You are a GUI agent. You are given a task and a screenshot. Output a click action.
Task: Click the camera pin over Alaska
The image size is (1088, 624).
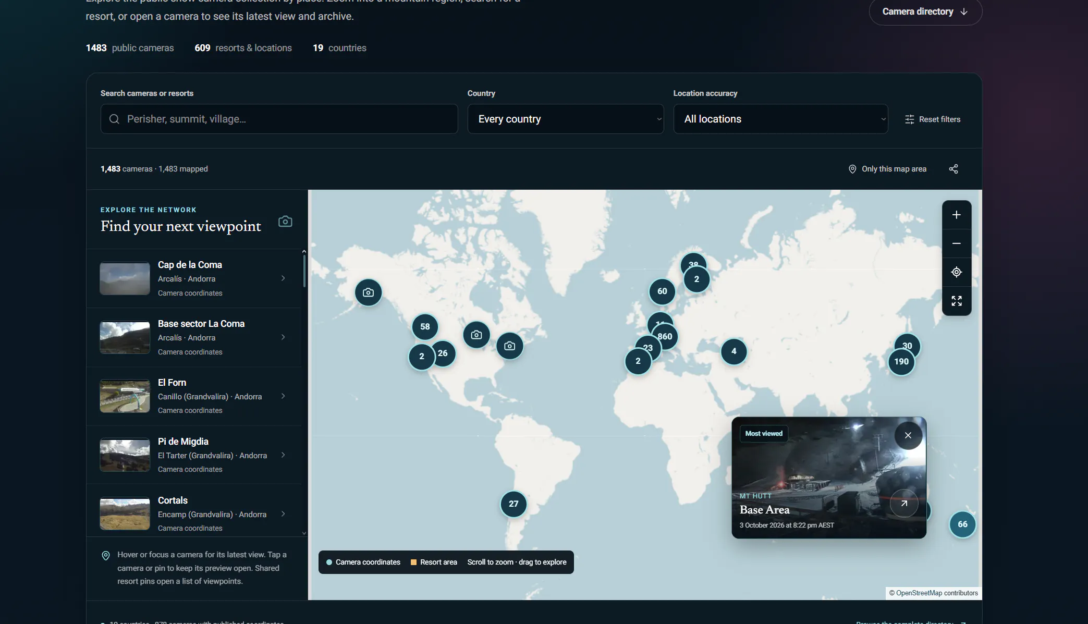(x=368, y=292)
